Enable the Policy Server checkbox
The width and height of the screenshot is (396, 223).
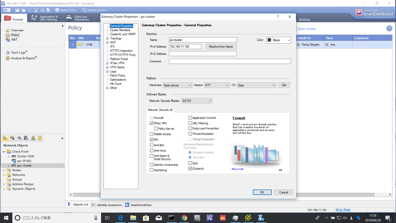(x=156, y=129)
